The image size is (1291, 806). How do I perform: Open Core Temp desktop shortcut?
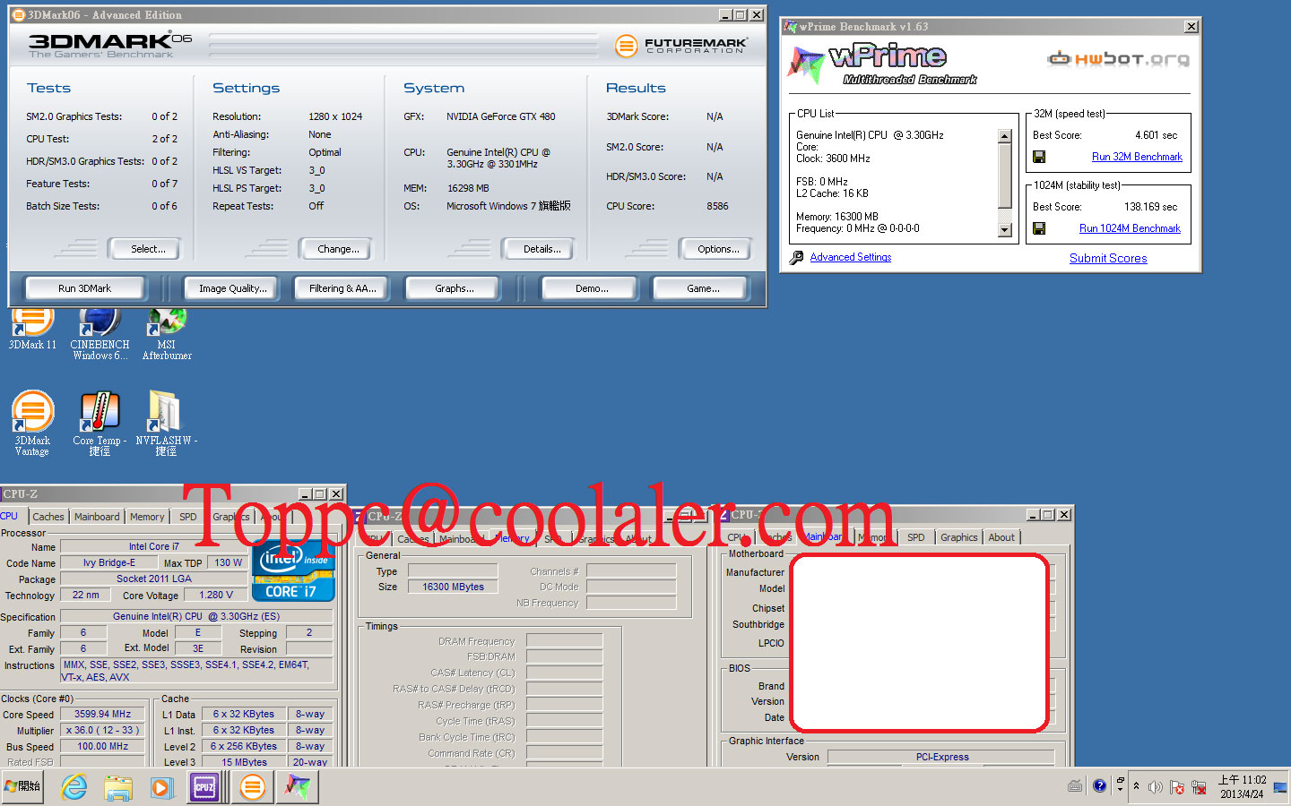coord(100,424)
